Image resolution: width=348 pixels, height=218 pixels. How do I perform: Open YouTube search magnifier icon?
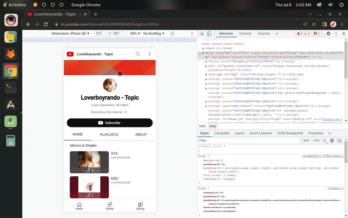tap(138, 54)
